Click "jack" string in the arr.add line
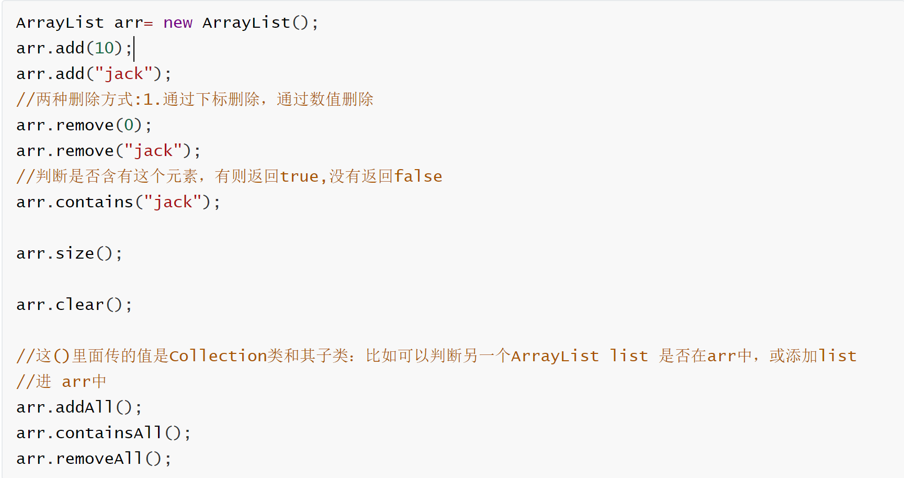The height and width of the screenshot is (478, 904). (x=124, y=74)
